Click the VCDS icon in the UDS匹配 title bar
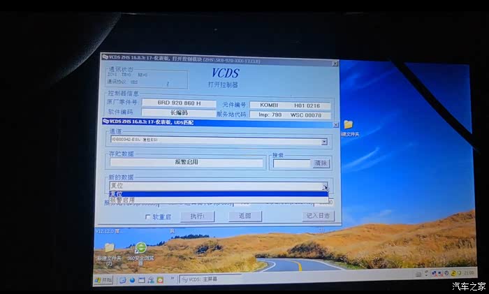Screen dimensions: 489x294 click(x=105, y=122)
